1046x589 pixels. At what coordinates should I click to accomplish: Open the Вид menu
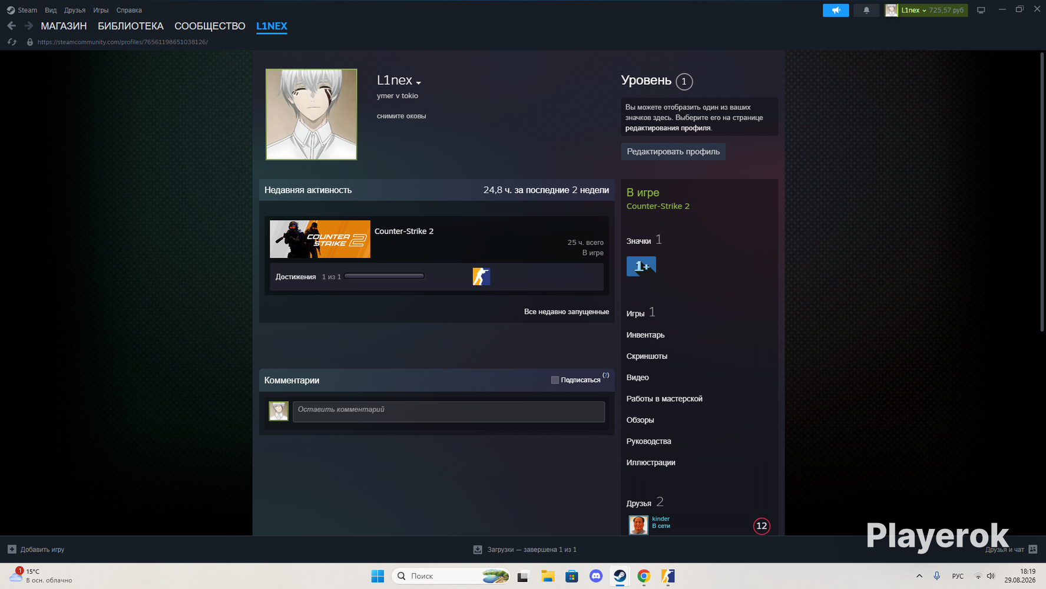(x=51, y=10)
